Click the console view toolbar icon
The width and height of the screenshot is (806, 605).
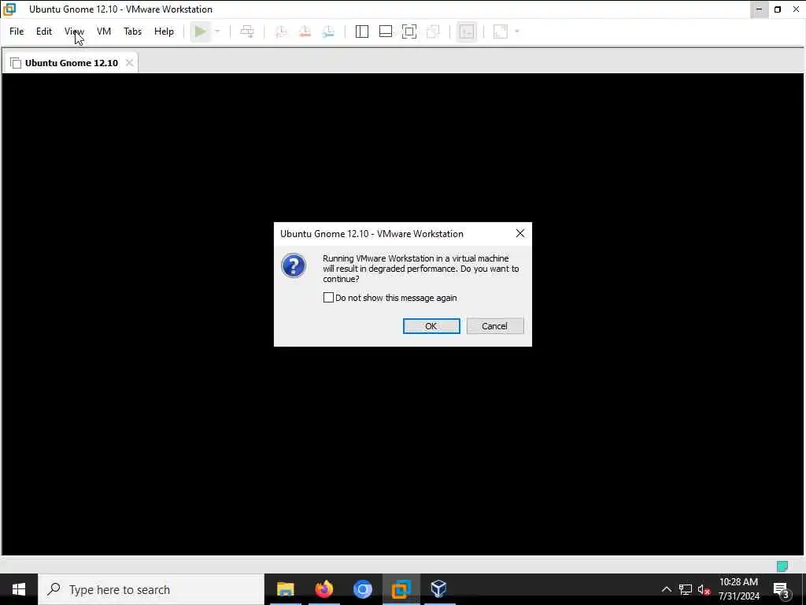coord(466,32)
